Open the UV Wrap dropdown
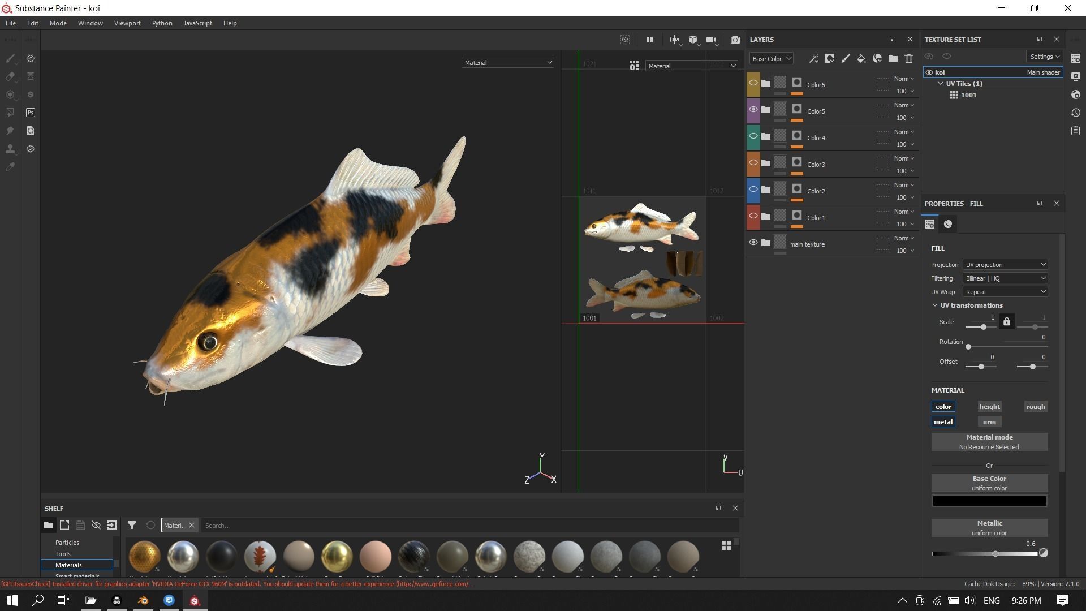The height and width of the screenshot is (611, 1086). pyautogui.click(x=1005, y=292)
